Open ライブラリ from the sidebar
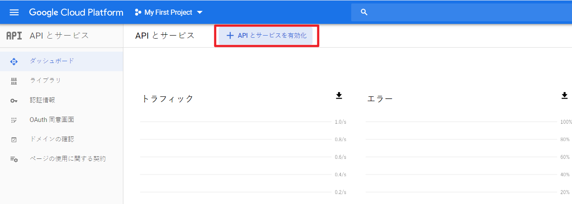Screen dimensions: 572x204 pyautogui.click(x=45, y=80)
